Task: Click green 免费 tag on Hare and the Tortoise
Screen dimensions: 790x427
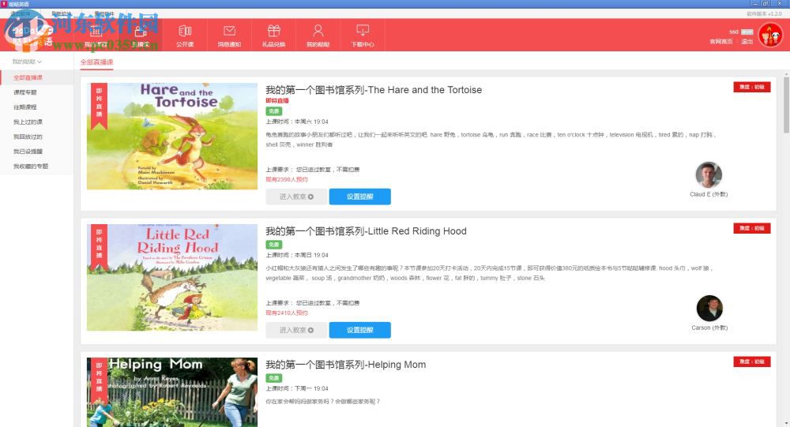Action: click(273, 111)
